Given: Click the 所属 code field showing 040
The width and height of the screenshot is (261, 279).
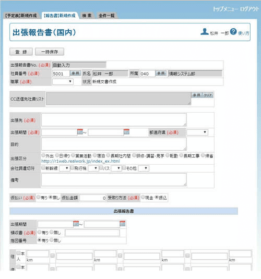Looking at the screenshot, I should tap(147, 74).
